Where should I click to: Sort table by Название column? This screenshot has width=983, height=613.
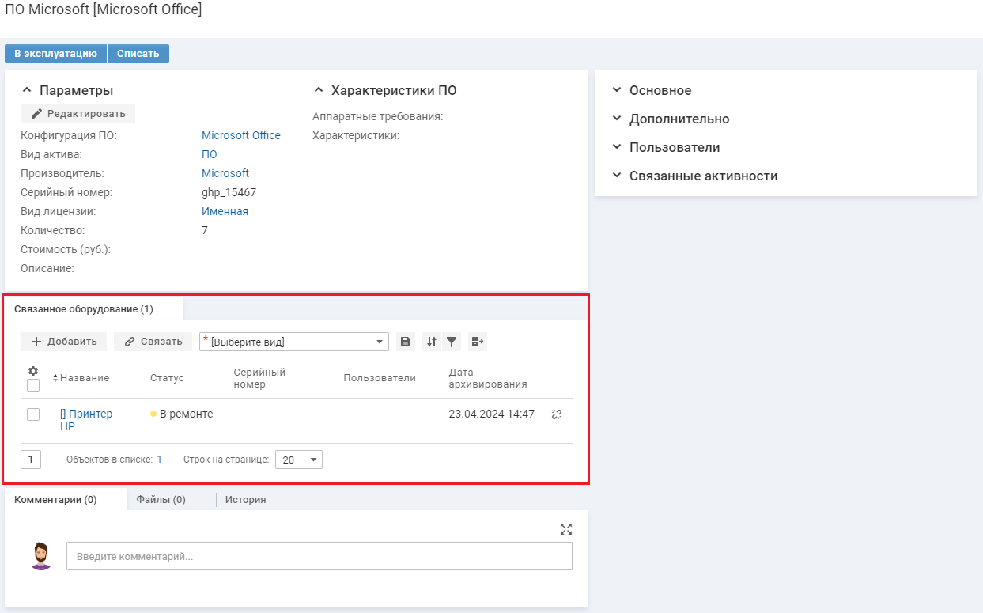point(84,378)
